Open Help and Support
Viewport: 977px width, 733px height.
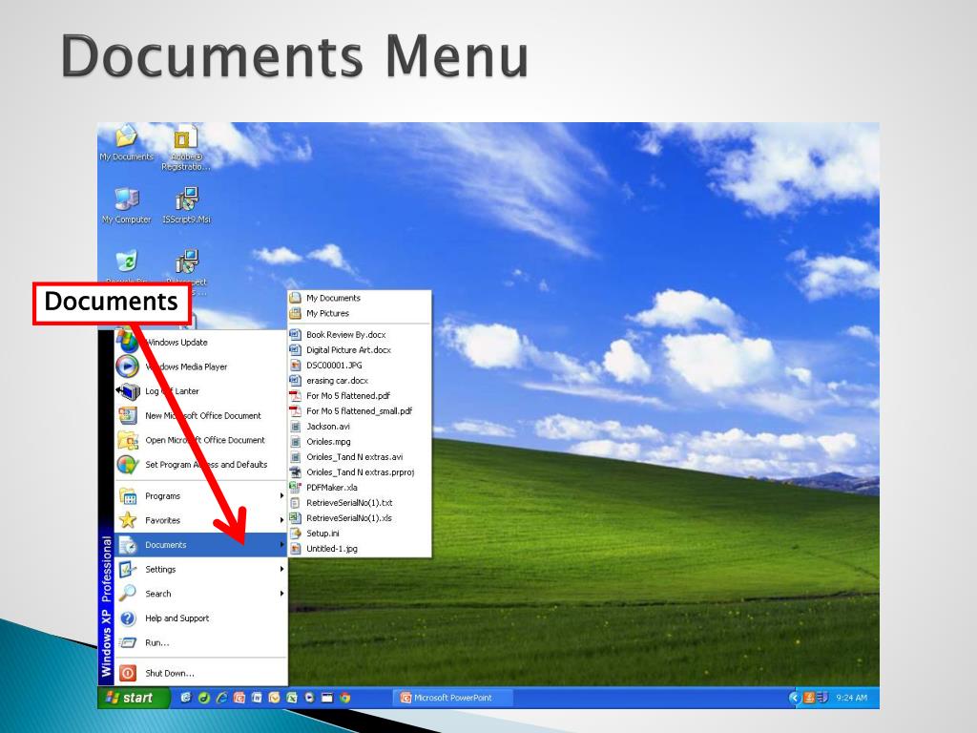click(200, 618)
